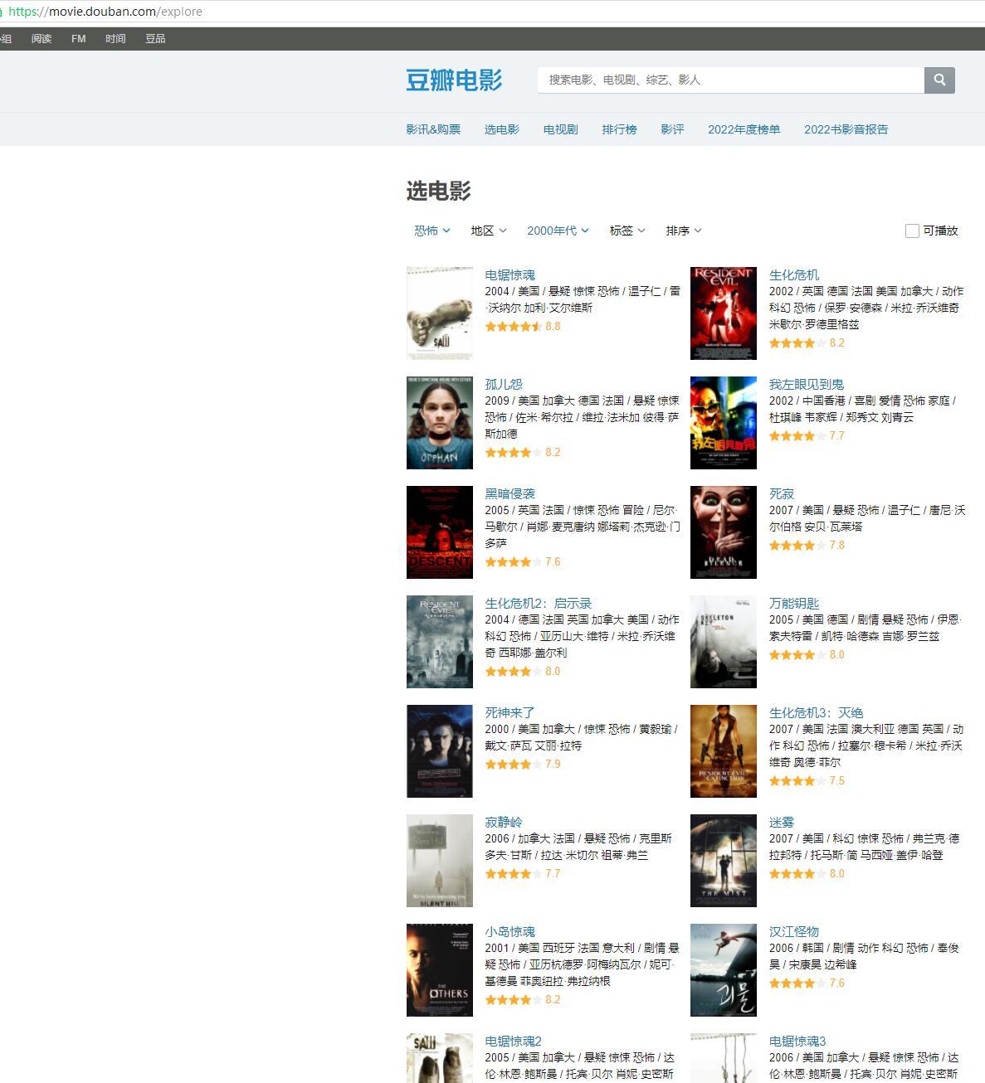Open the 迷雾 title link
Viewport: 985px width, 1083px height.
pos(782,822)
